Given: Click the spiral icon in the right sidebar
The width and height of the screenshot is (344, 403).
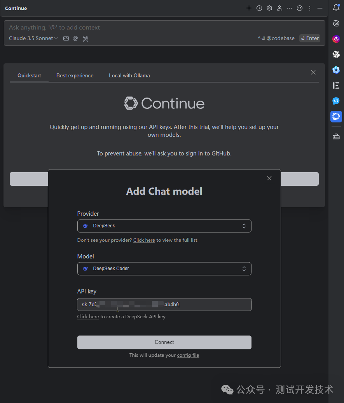Looking at the screenshot, I should (x=336, y=23).
